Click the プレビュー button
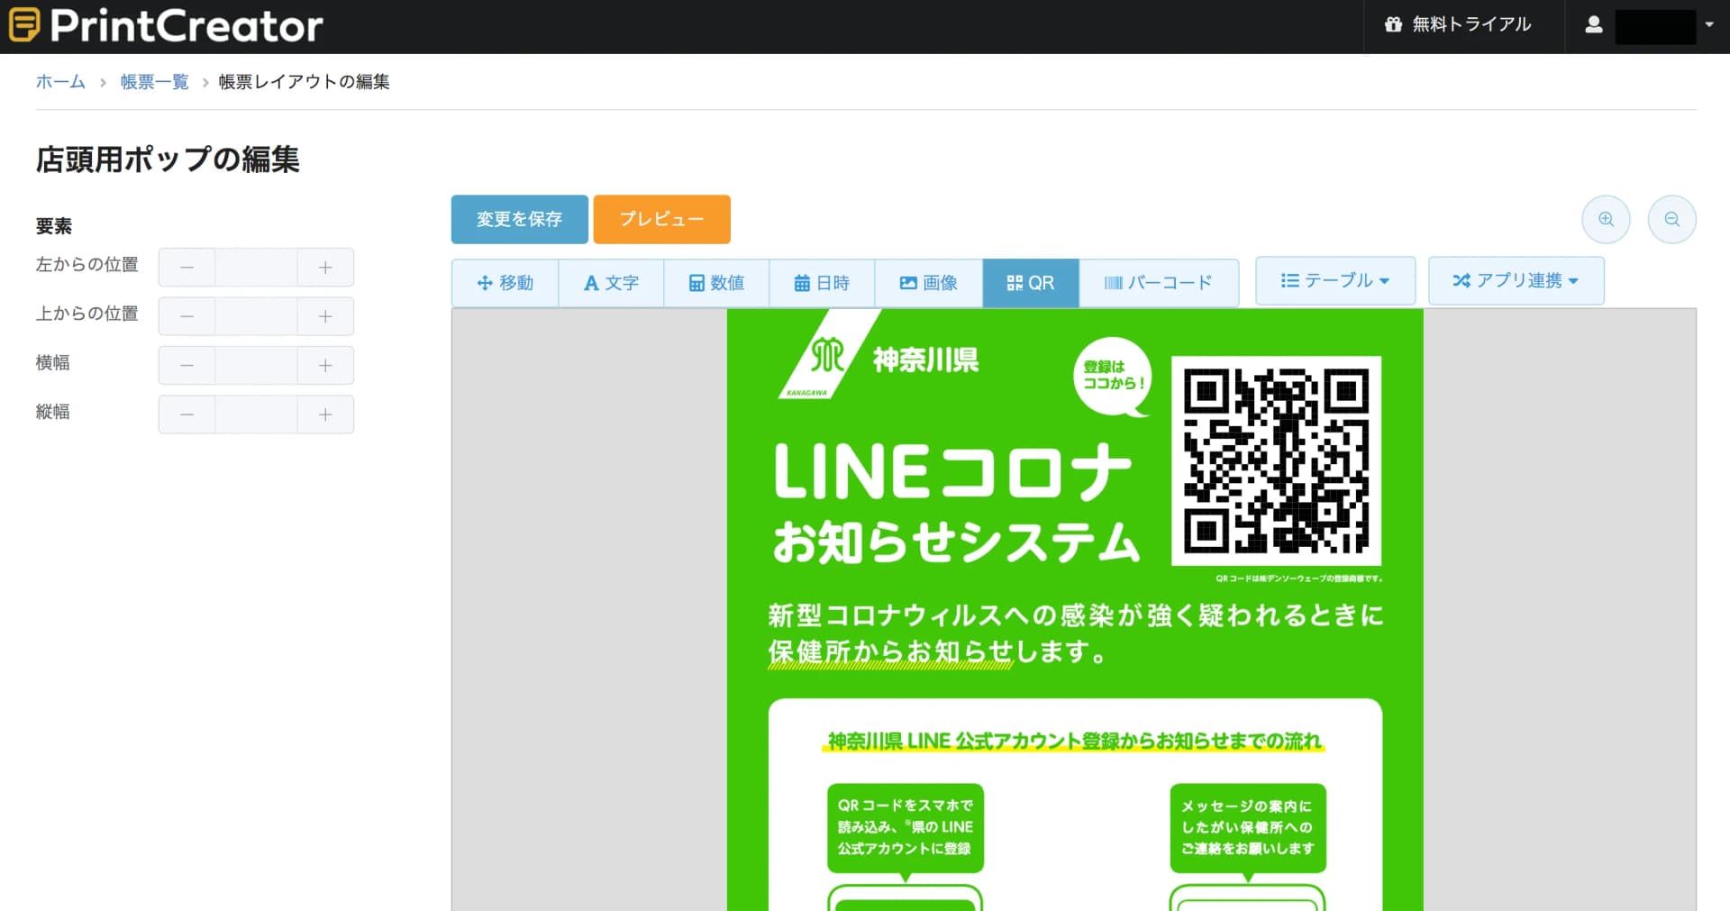The image size is (1730, 911). click(x=661, y=219)
